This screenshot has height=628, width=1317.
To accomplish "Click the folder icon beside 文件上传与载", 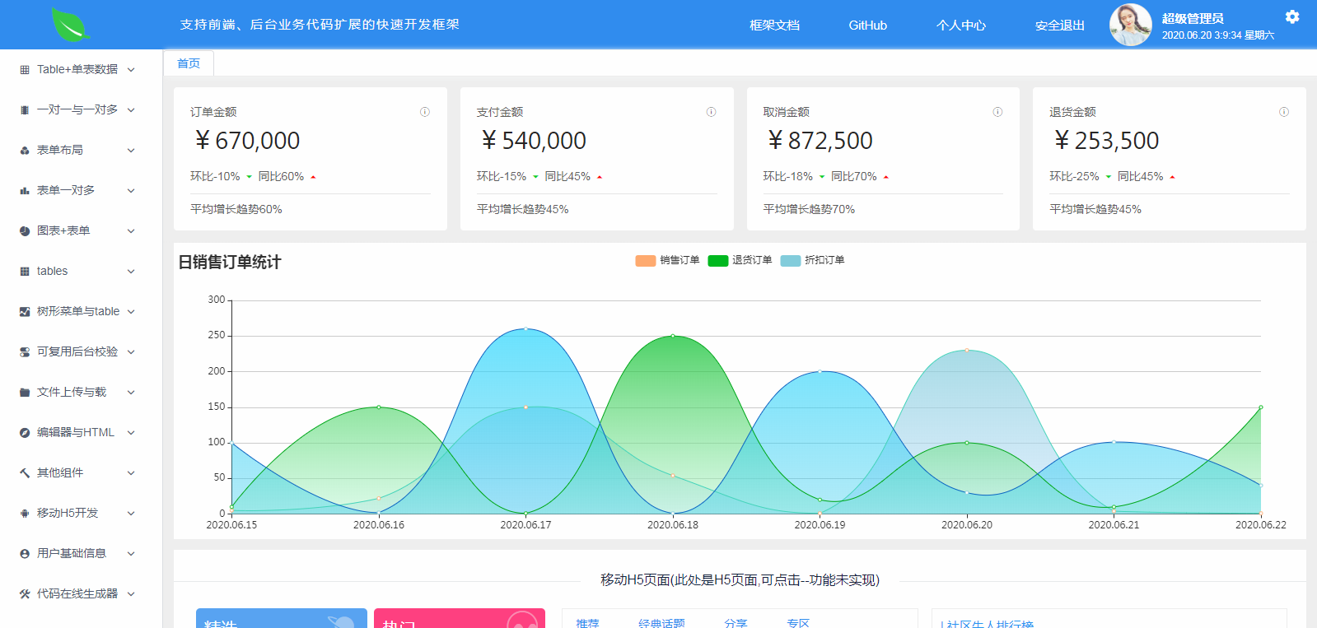I will pyautogui.click(x=25, y=393).
